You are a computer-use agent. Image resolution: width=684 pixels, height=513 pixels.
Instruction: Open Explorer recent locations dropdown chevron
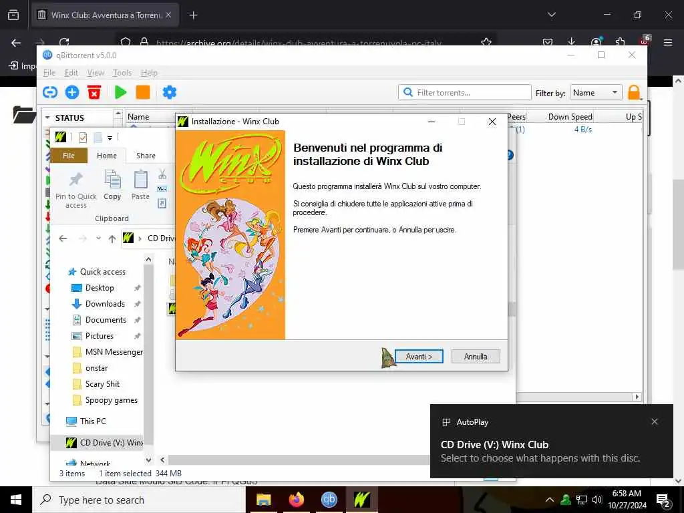(98, 238)
